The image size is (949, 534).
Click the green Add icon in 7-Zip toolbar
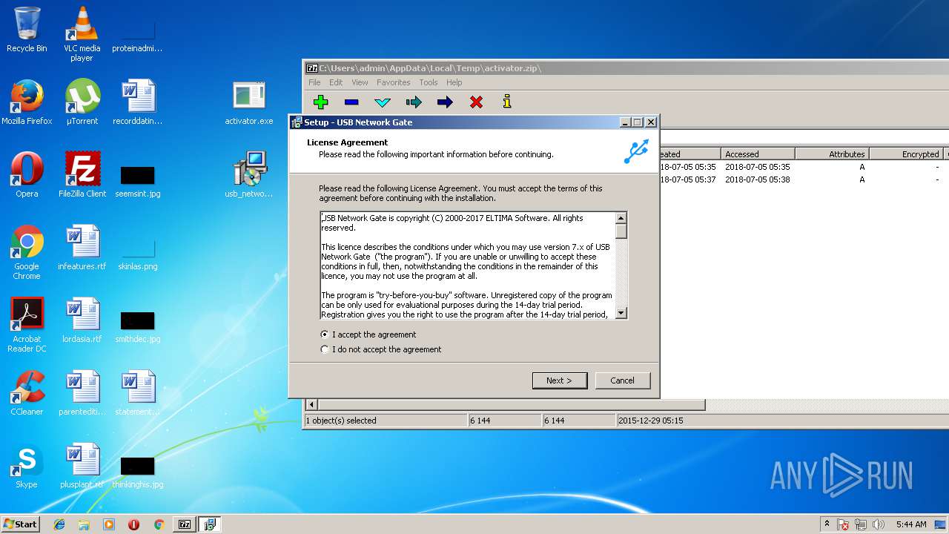click(x=320, y=102)
